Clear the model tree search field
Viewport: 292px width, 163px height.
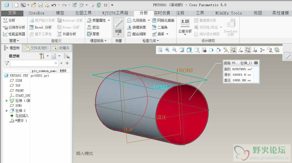(56, 63)
